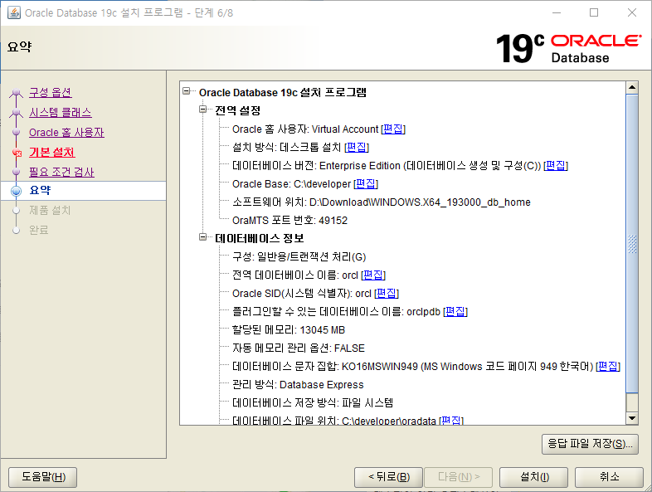Open the 필요 조건 검사 step
Screen dimensions: 652x492
(61, 172)
